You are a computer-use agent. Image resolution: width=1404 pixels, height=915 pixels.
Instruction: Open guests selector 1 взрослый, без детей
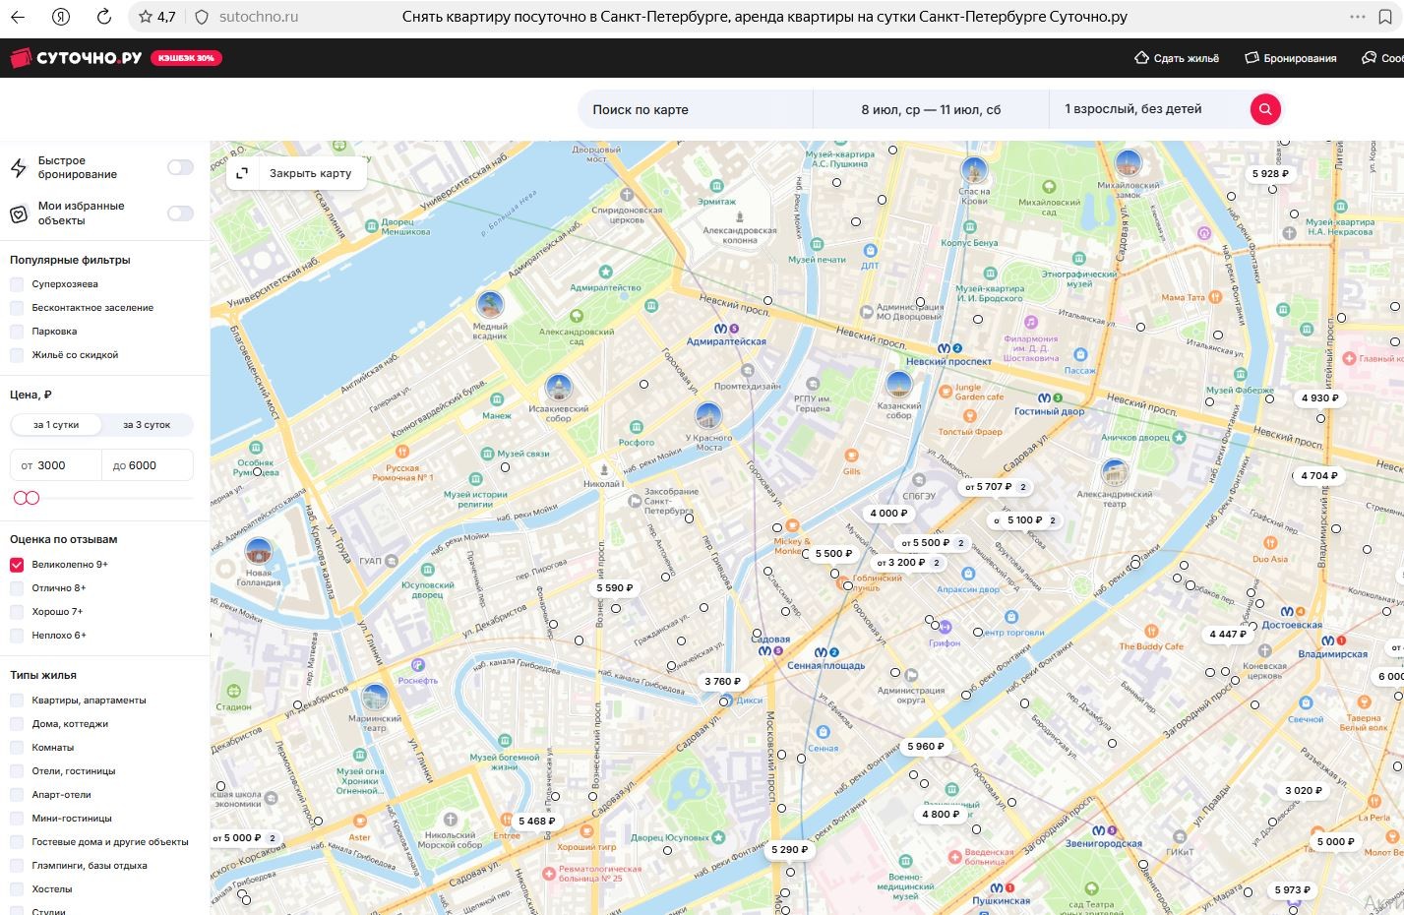click(1133, 109)
